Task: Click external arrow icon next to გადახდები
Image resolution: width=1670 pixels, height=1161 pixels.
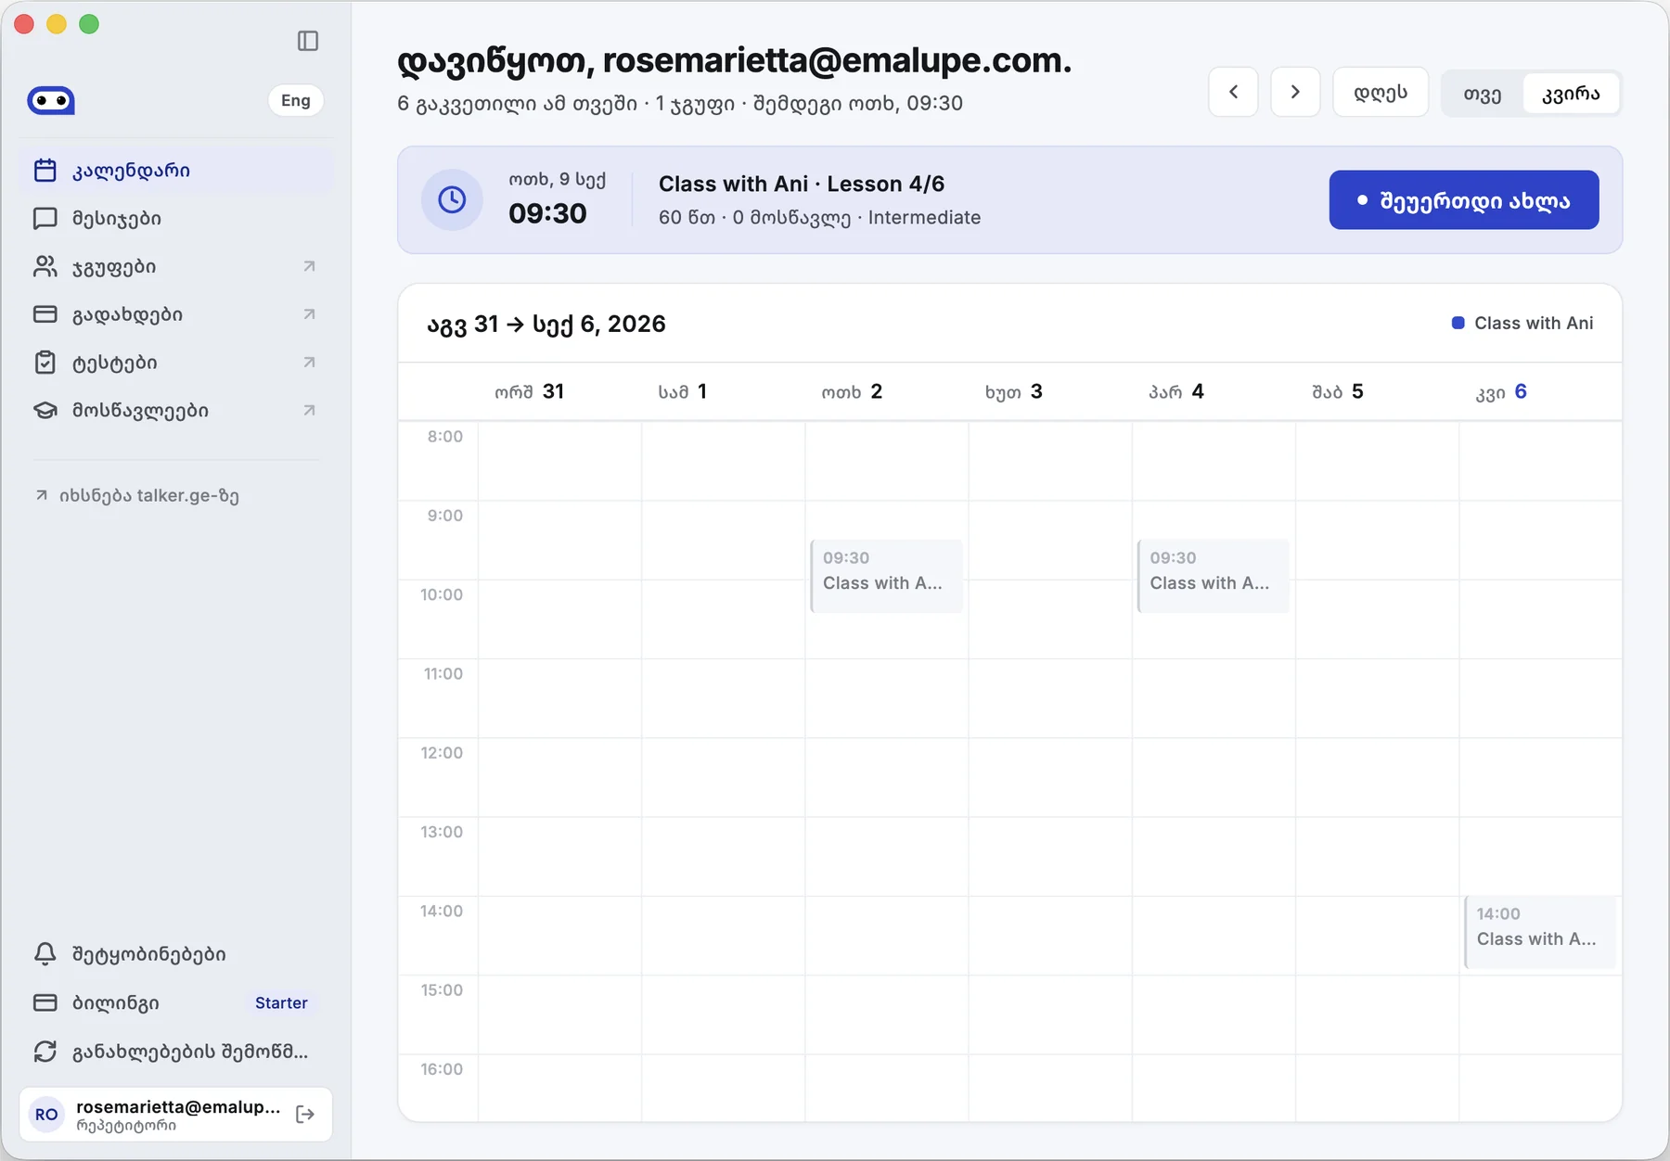Action: [x=310, y=314]
